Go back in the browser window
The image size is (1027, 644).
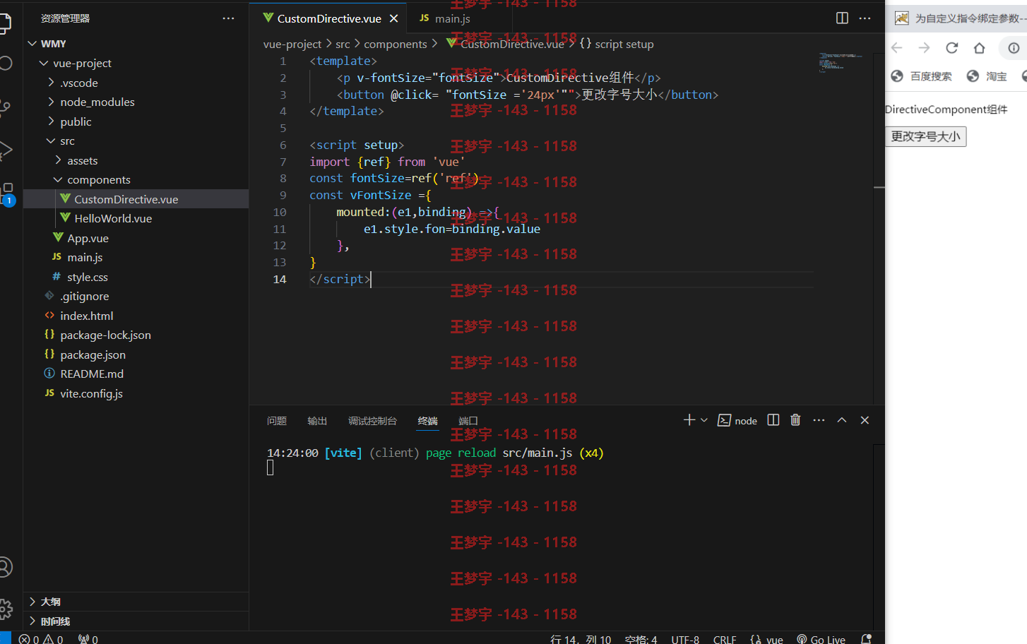(897, 48)
